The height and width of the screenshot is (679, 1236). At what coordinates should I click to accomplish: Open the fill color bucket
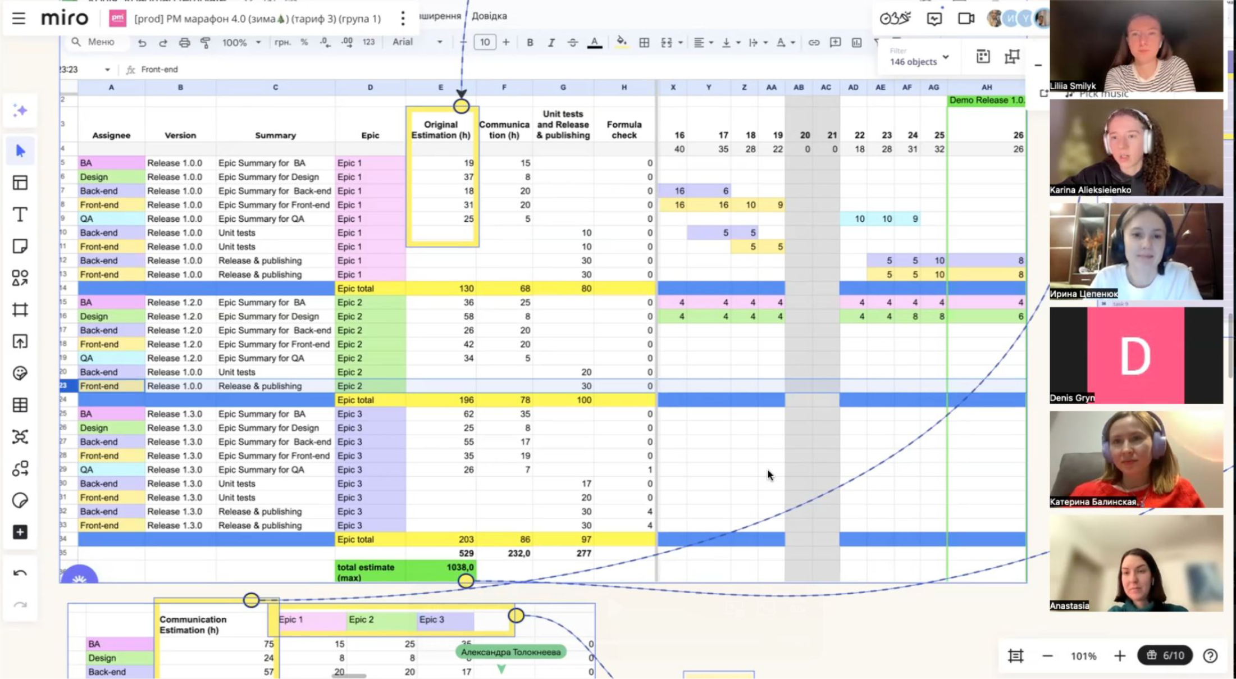[621, 42]
